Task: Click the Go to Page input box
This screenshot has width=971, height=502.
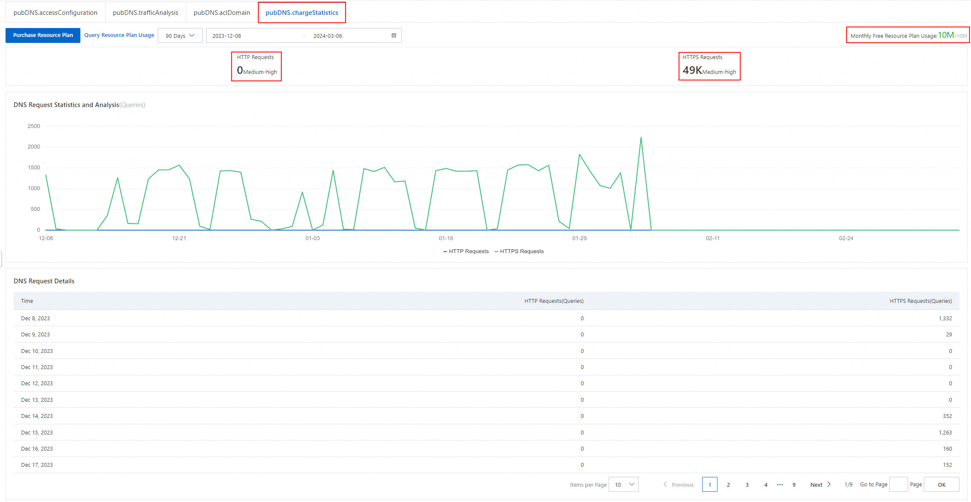Action: (x=898, y=485)
